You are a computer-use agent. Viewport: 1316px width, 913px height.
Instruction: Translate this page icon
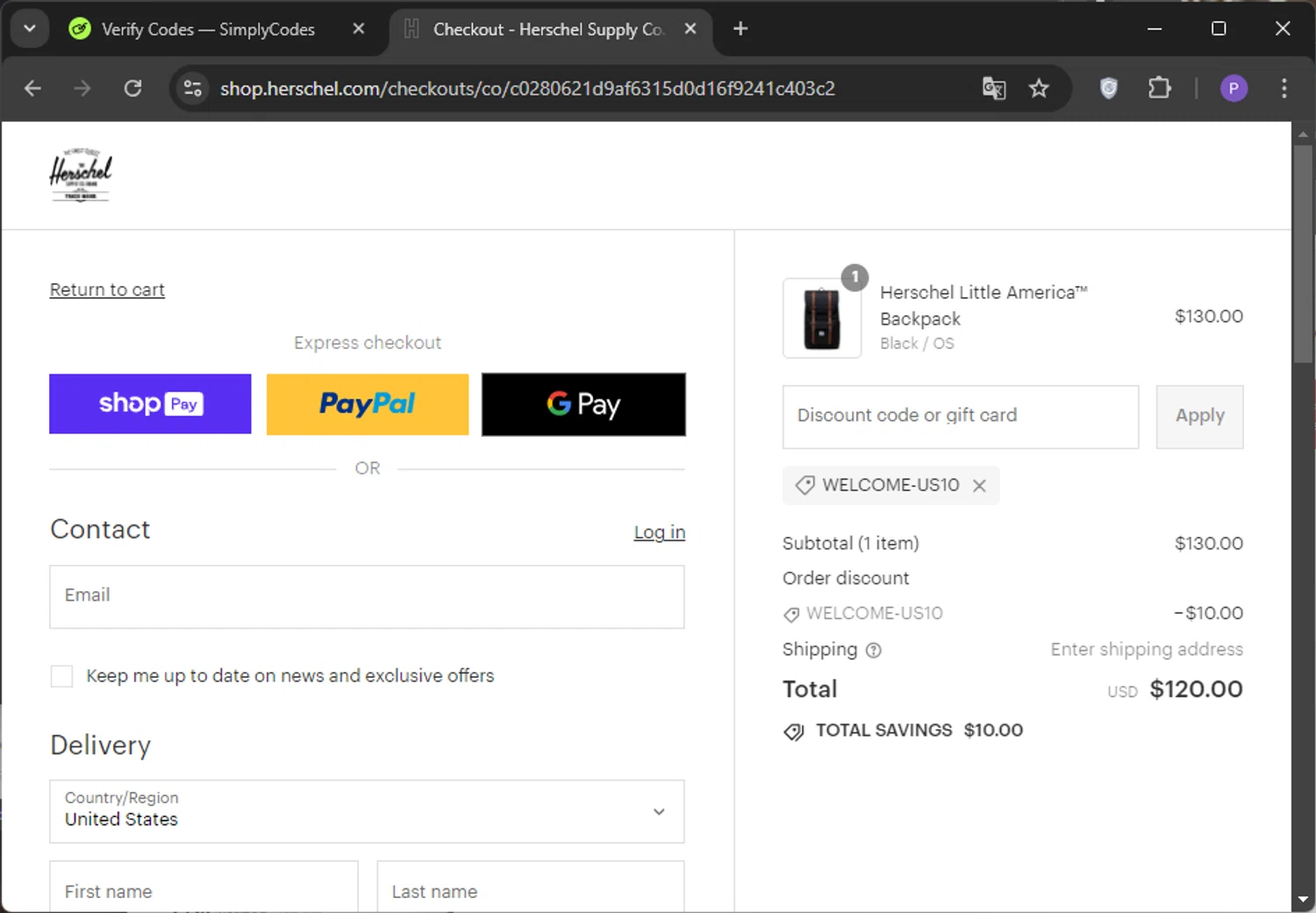[x=994, y=89]
